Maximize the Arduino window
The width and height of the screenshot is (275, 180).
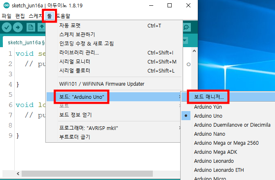[x=170, y=5]
